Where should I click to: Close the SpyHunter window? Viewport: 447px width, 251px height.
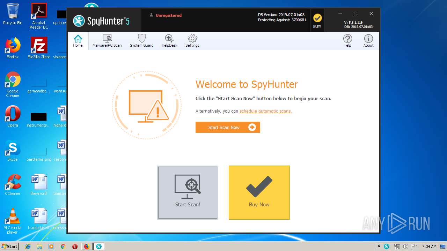pos(371,14)
